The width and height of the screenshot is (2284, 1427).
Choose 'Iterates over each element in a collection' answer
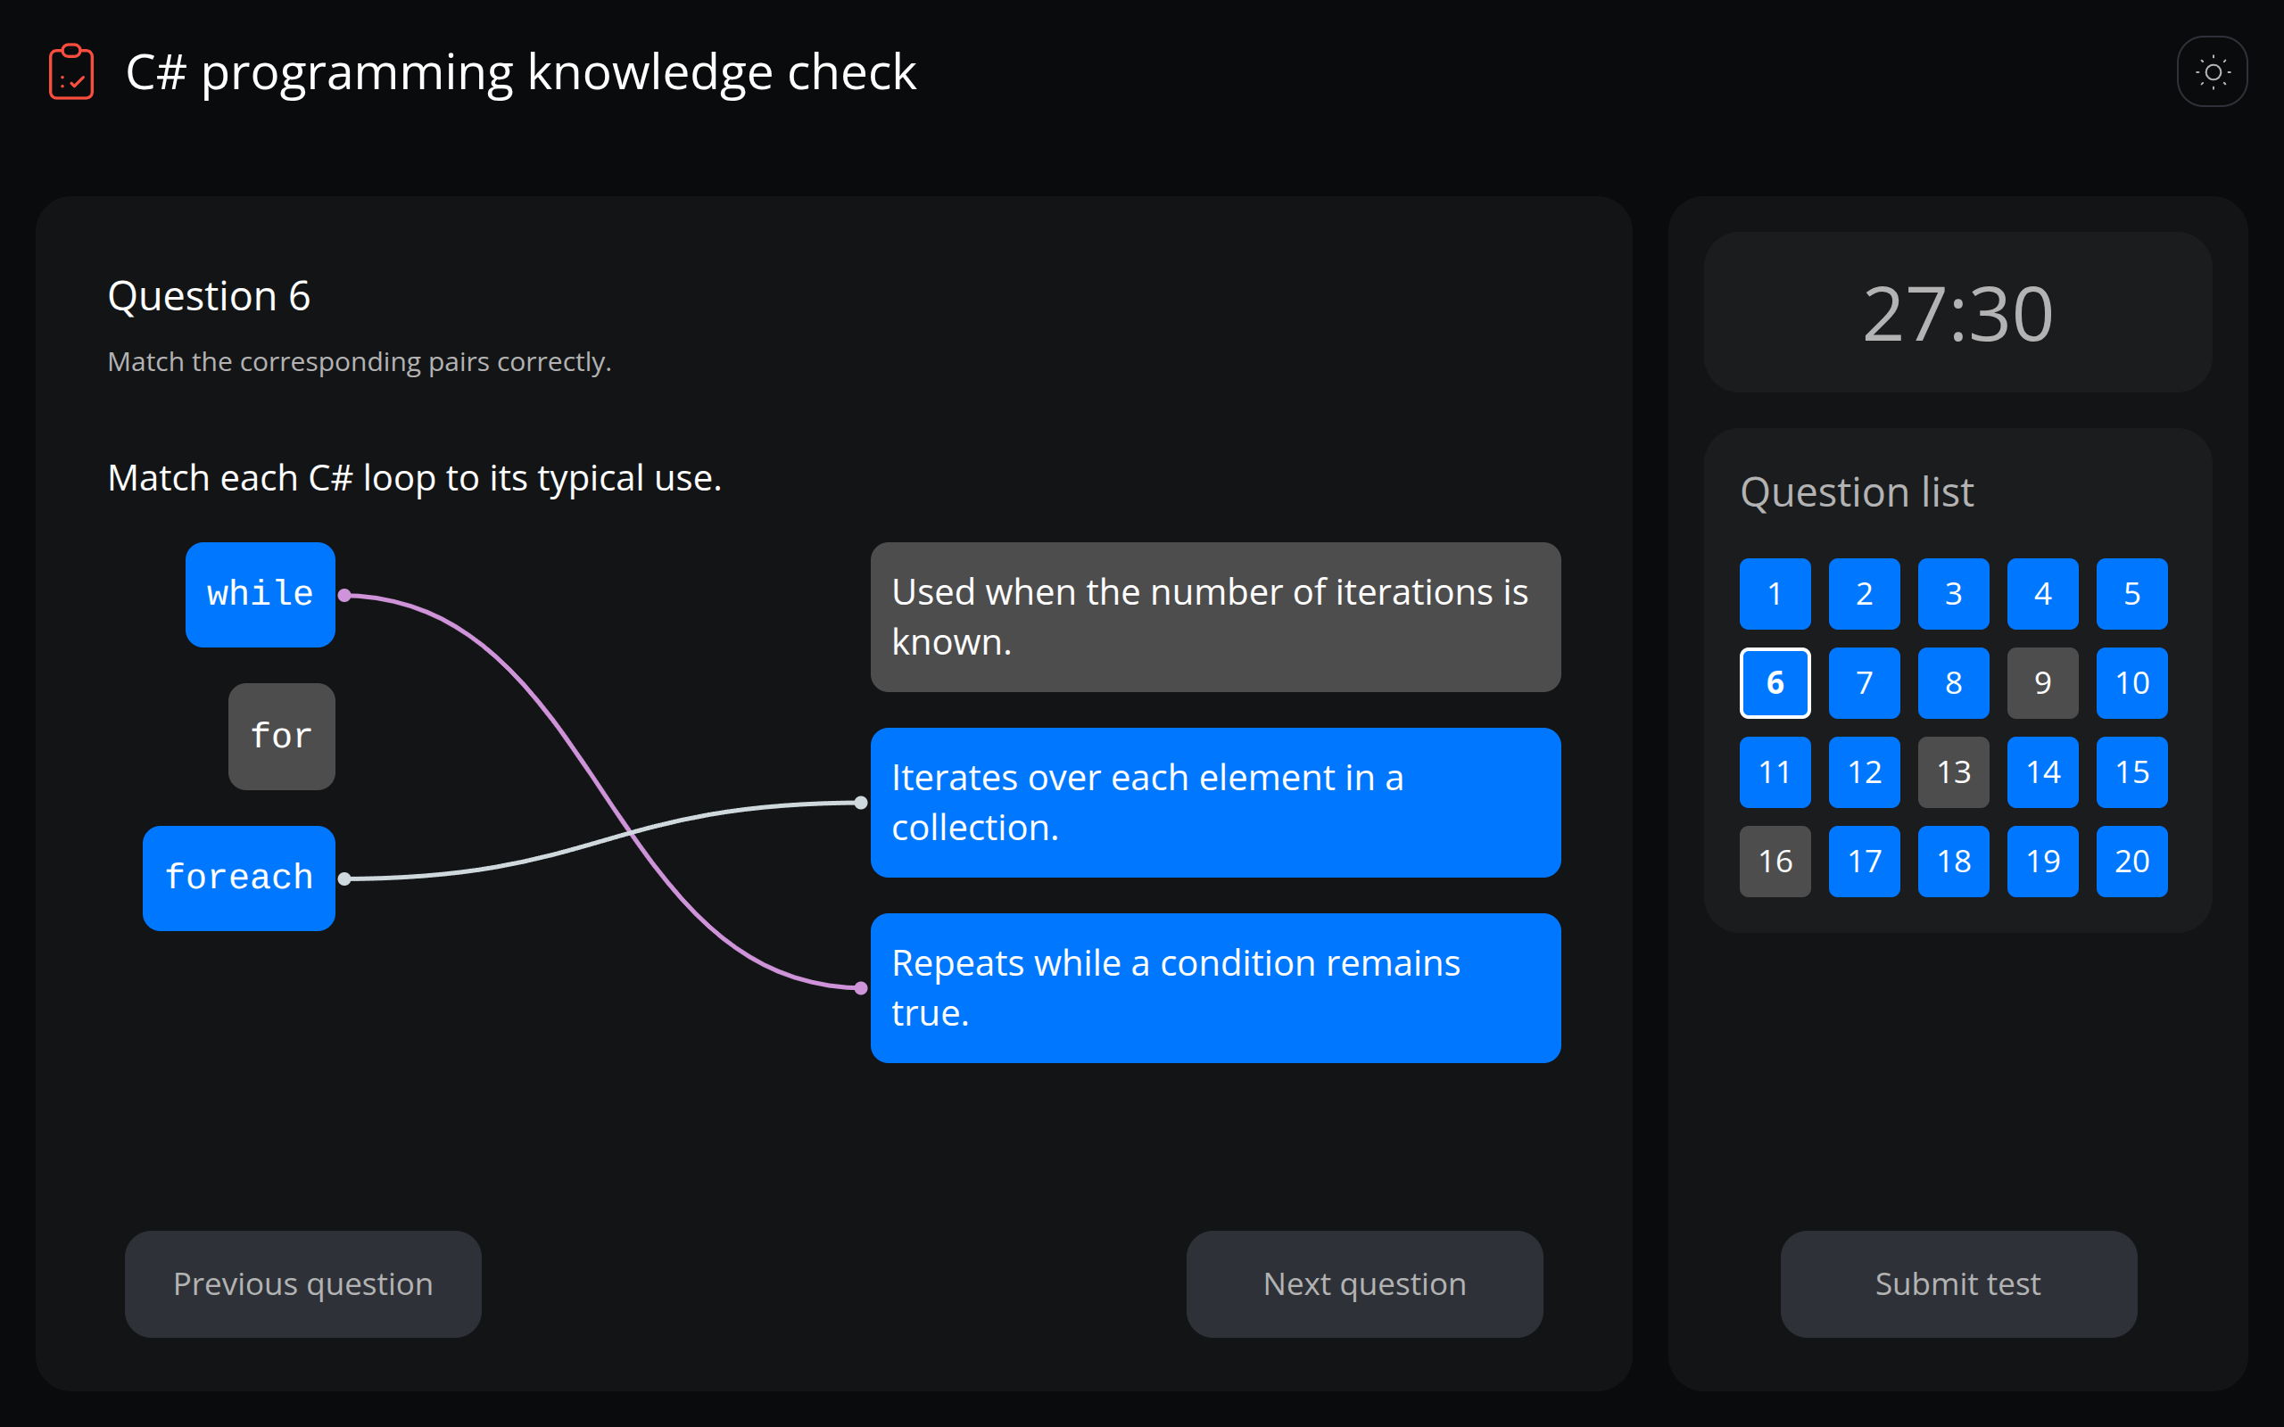(x=1216, y=802)
